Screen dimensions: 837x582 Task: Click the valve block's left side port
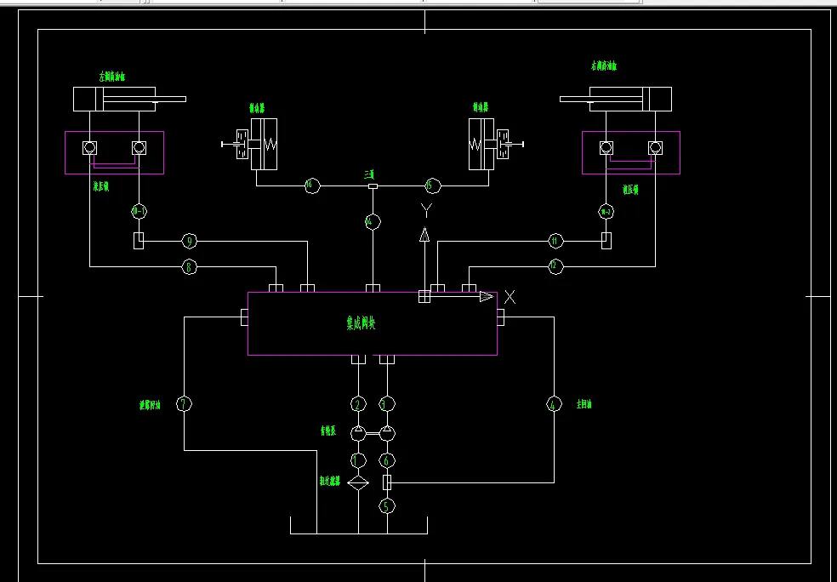[244, 317]
